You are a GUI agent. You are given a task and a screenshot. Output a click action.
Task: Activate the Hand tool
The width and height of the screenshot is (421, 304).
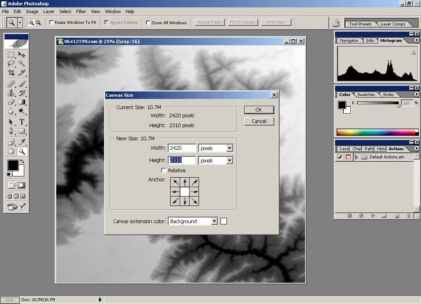click(11, 151)
